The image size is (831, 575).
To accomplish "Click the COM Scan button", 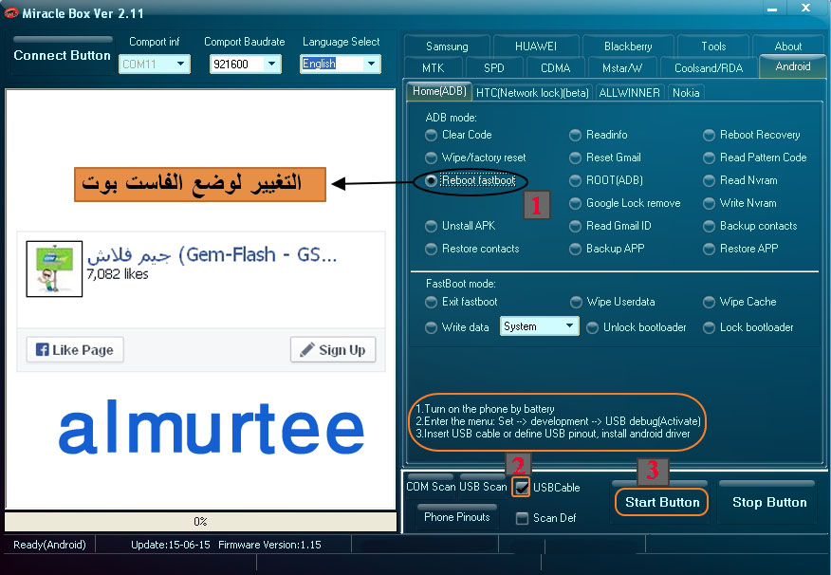I will pos(431,486).
